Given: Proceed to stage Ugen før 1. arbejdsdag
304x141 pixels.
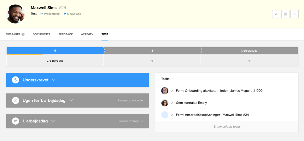Looking at the screenshot, I should click(130, 100).
